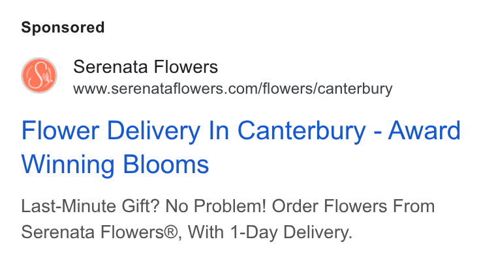Click the 'No Problem!' phrase in the description

(x=216, y=206)
